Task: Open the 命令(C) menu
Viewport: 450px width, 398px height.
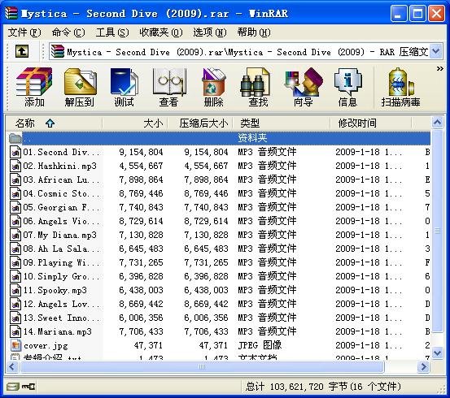Action: pos(68,32)
